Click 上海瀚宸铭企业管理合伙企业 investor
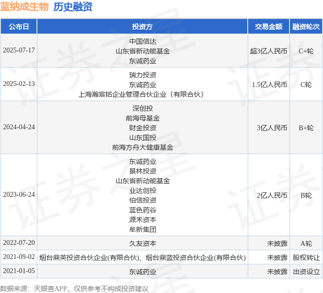The height and width of the screenshot is (293, 323). click(141, 94)
